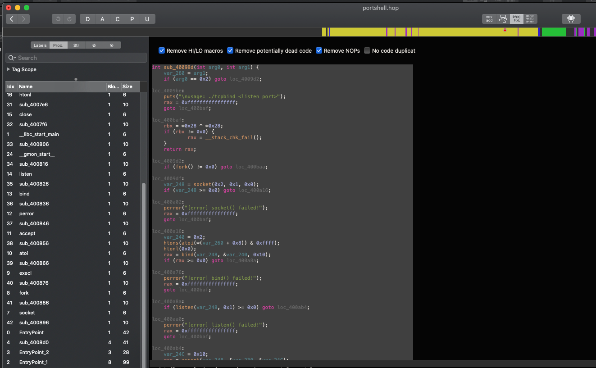Sort procedures by Blo... column
Screen dimensions: 596x368
[x=113, y=86]
